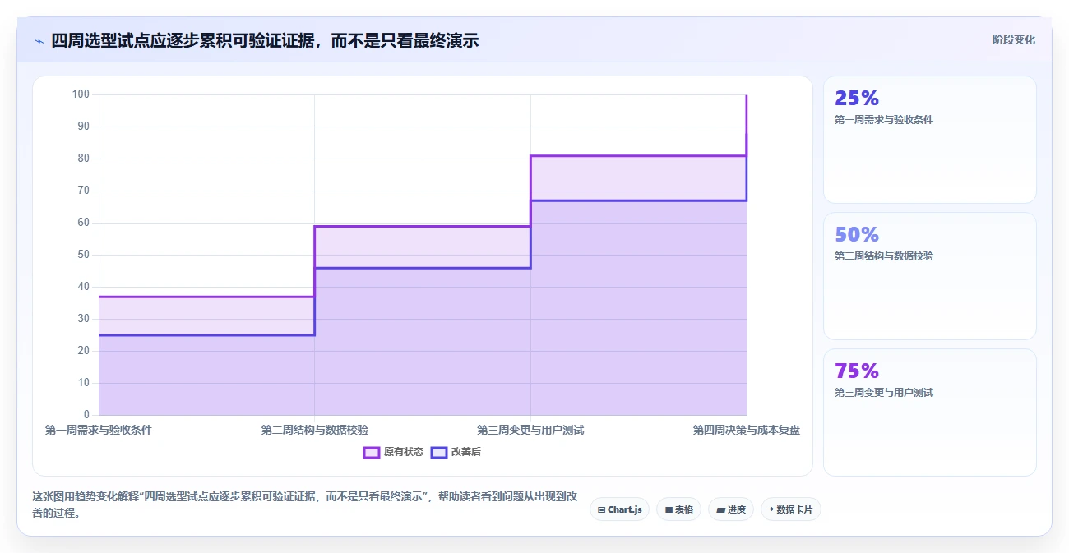
Task: Click x-axis label 第一周需求与验收条件
Action: tap(99, 430)
